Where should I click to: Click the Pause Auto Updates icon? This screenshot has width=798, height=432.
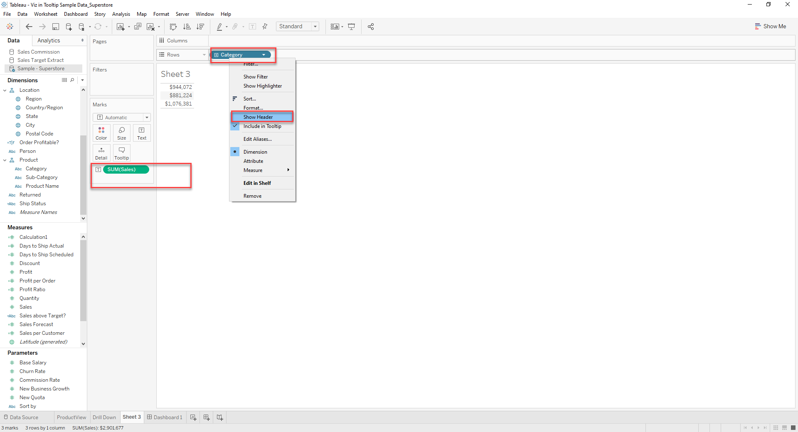tap(82, 27)
